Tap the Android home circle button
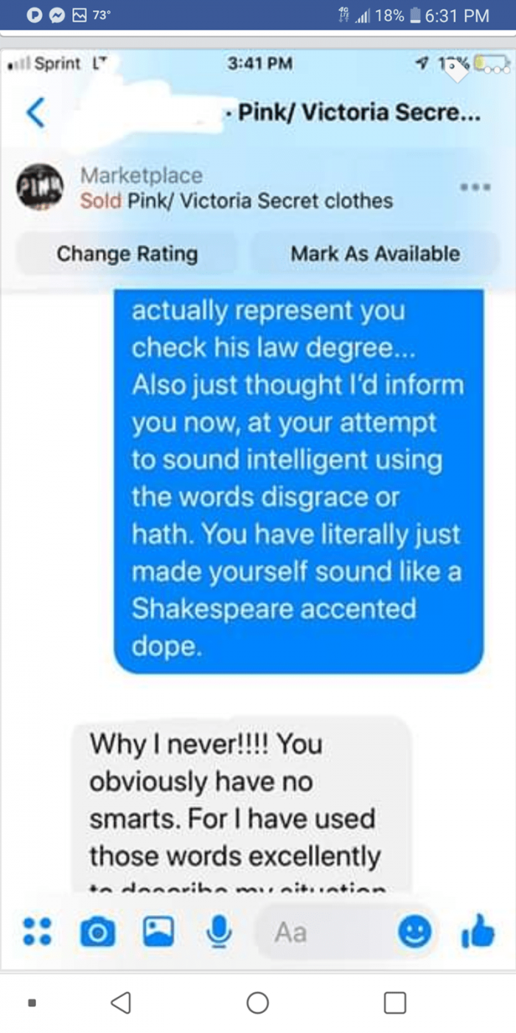Image resolution: width=516 pixels, height=1033 pixels. pyautogui.click(x=257, y=1002)
